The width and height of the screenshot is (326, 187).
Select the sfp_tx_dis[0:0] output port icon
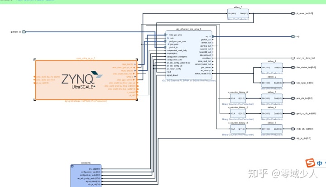(x=293, y=138)
